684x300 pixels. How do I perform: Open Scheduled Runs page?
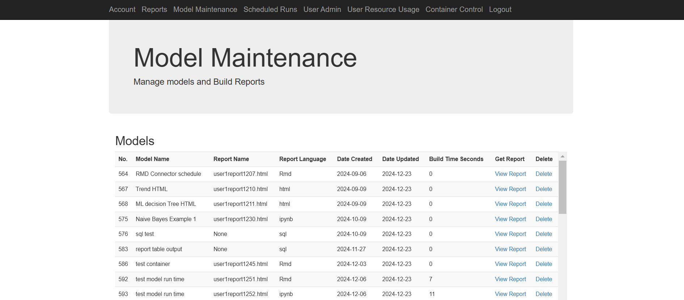tap(270, 9)
